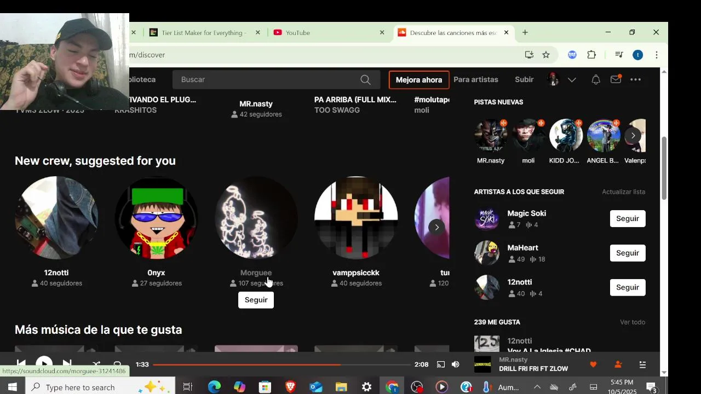Unlike the playing track with heart icon

[593, 364]
